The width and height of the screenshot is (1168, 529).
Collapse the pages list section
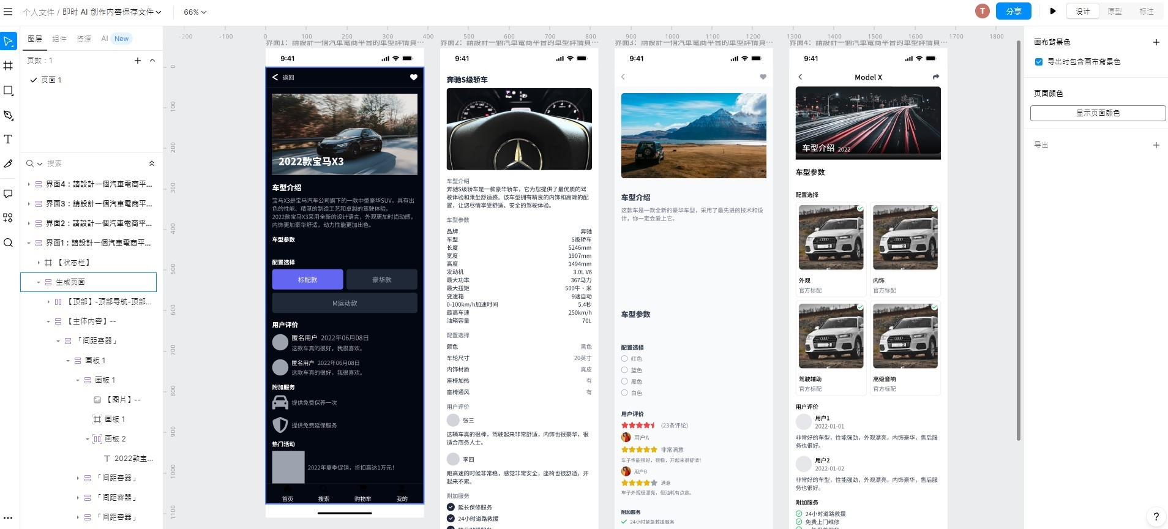click(x=152, y=61)
